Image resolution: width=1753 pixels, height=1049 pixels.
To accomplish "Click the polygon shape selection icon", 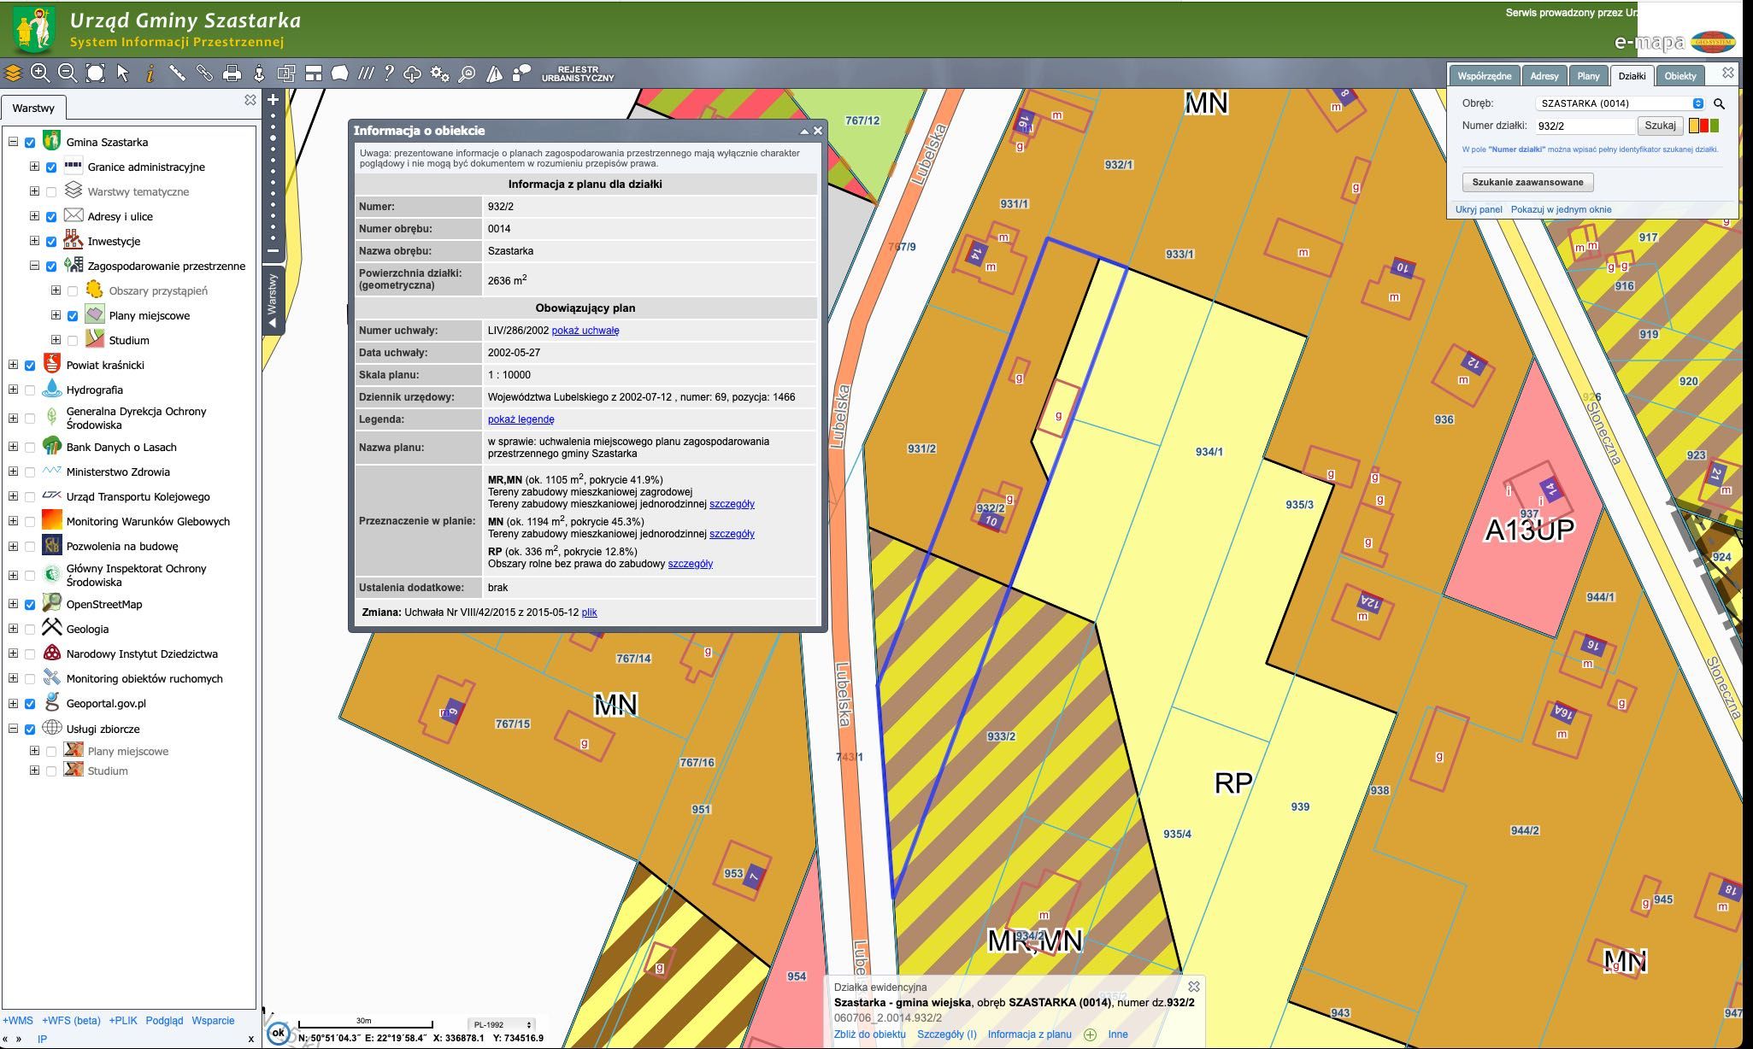I will 340,73.
